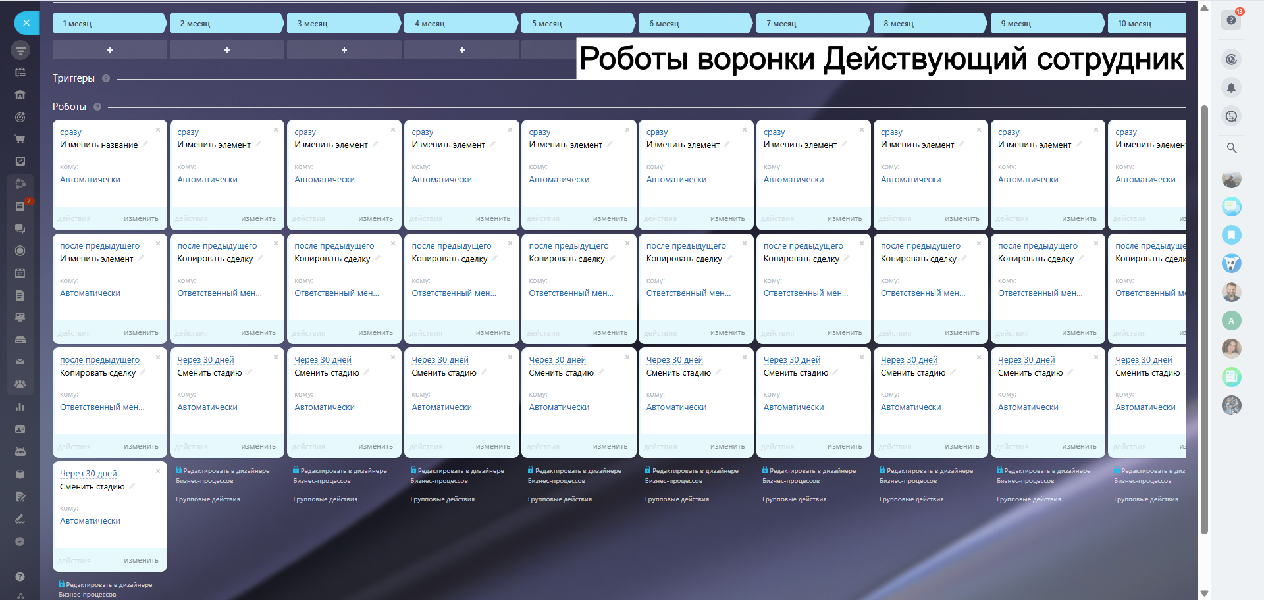Open the signature pen icon in left sidebar
Screen dimensions: 1264x600
coord(20,519)
